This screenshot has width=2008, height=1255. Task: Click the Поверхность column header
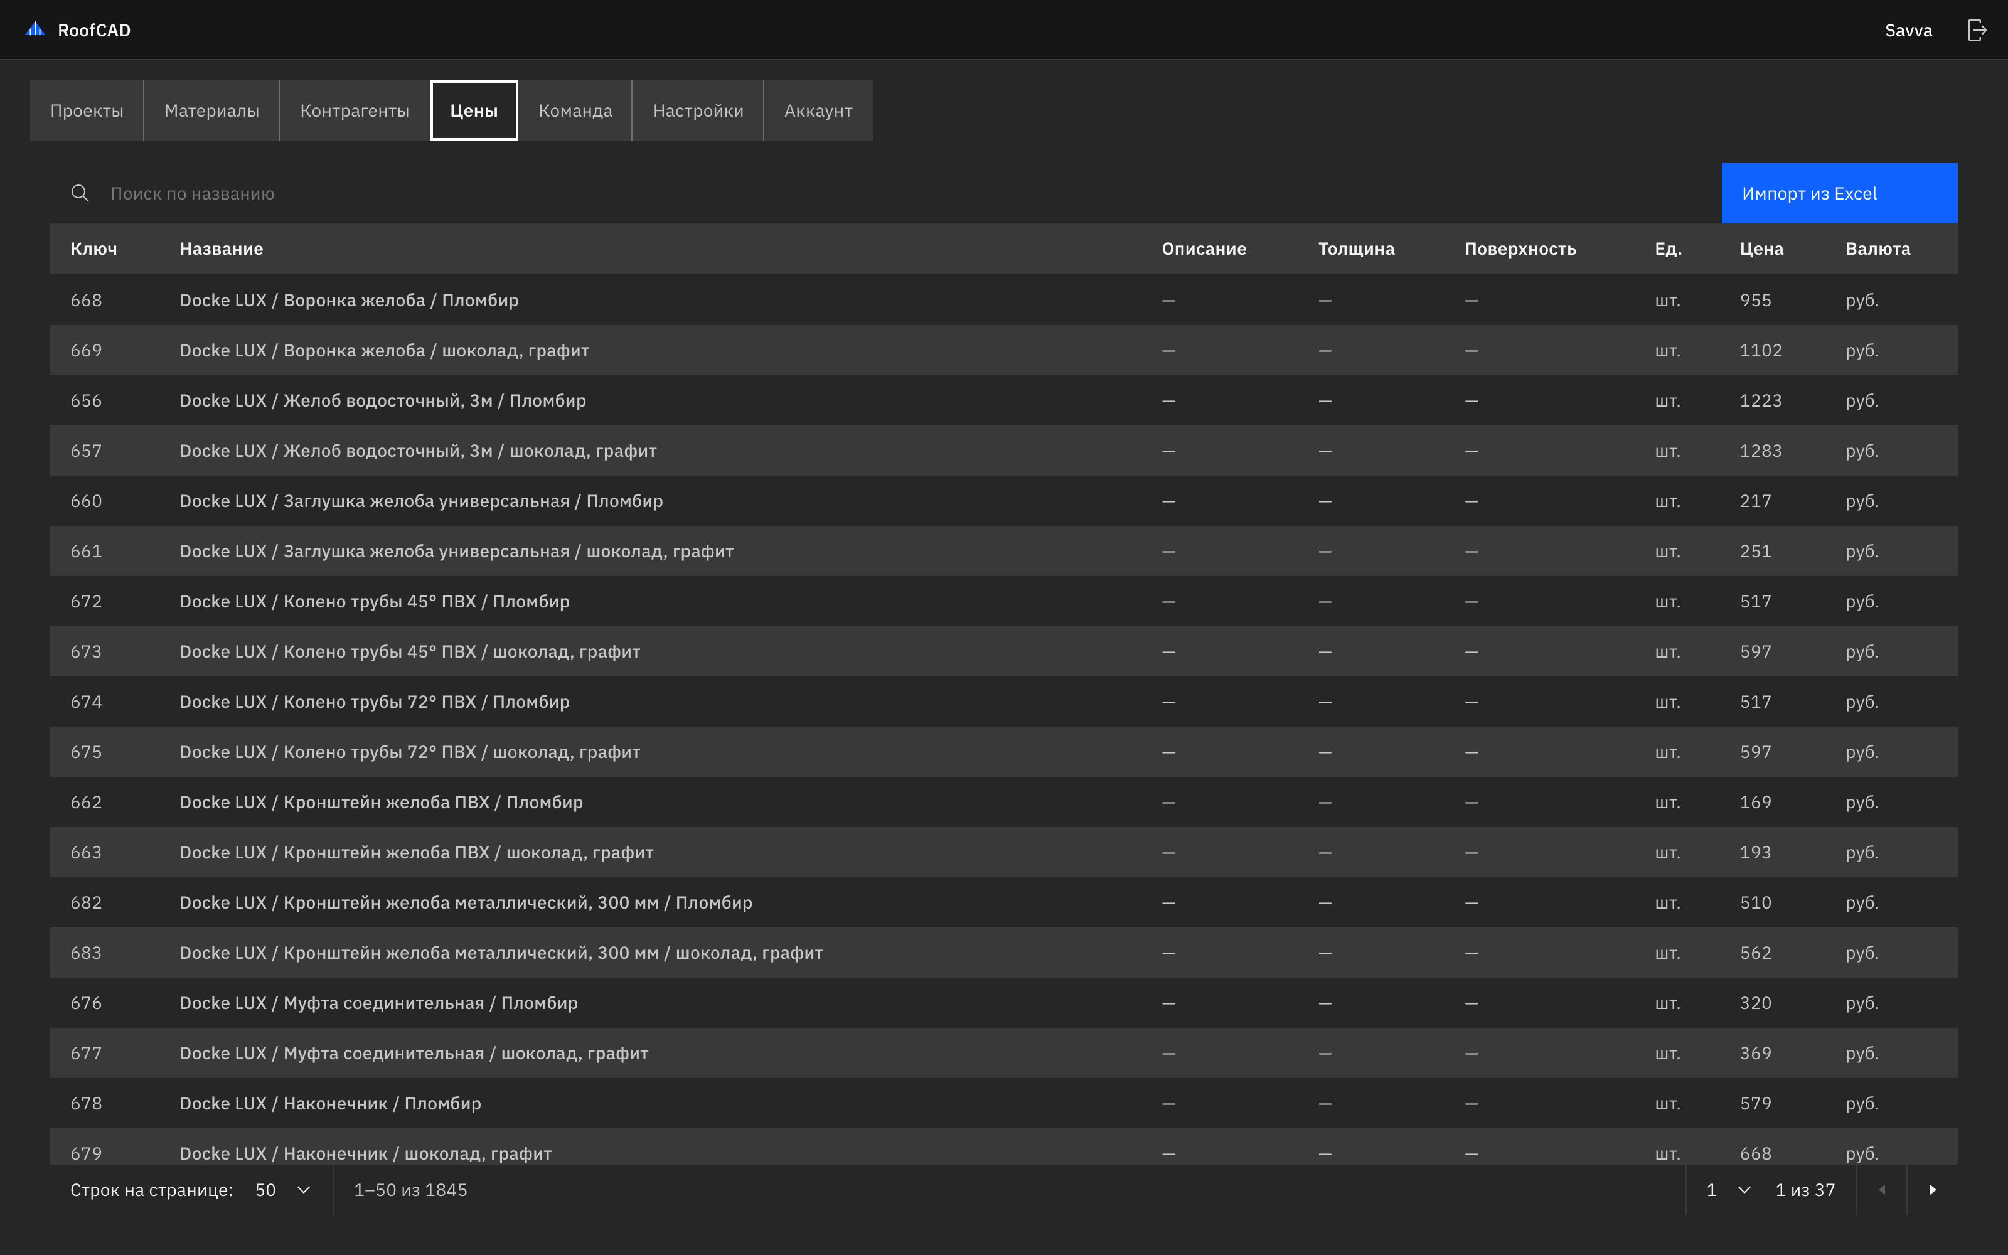point(1520,249)
